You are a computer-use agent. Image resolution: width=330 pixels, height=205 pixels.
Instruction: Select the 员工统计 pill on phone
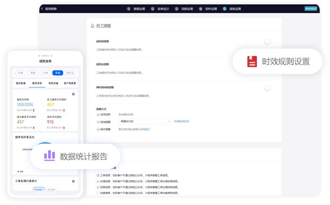click(51, 190)
